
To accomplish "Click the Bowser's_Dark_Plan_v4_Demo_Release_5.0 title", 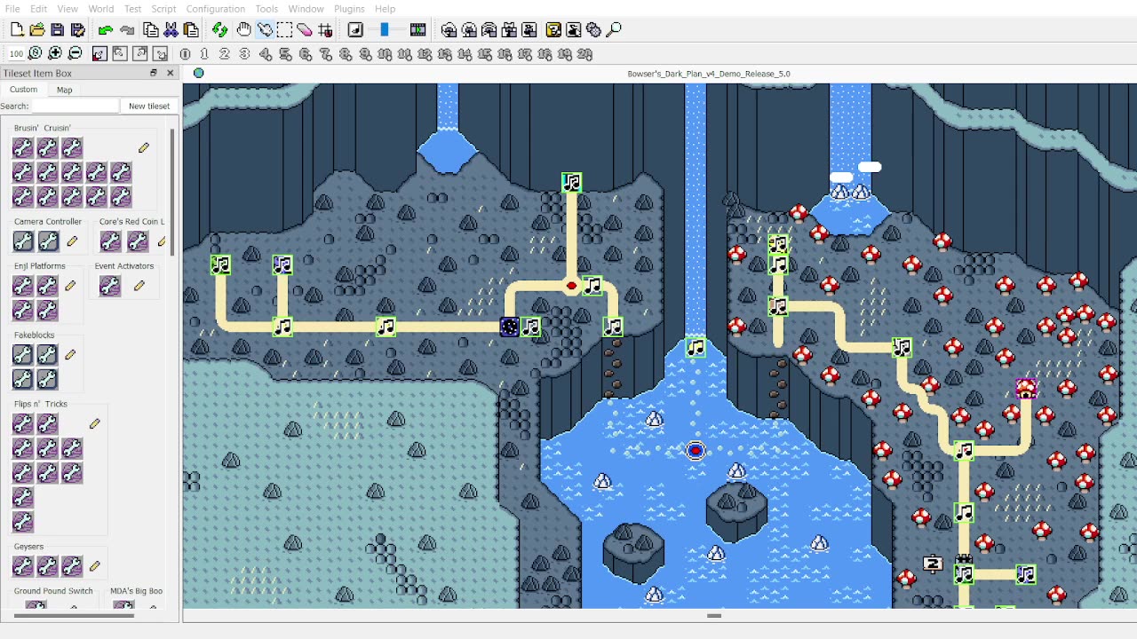I will point(709,74).
